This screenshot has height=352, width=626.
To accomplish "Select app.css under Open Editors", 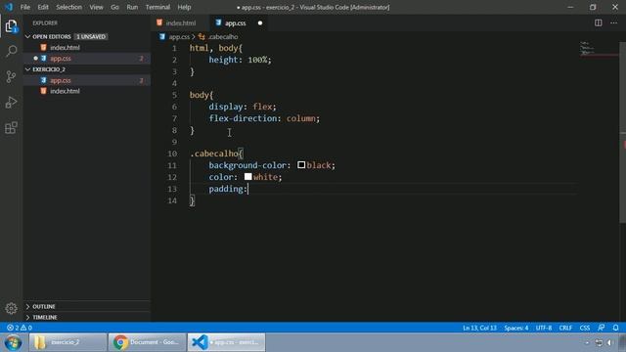I will click(x=87, y=59).
